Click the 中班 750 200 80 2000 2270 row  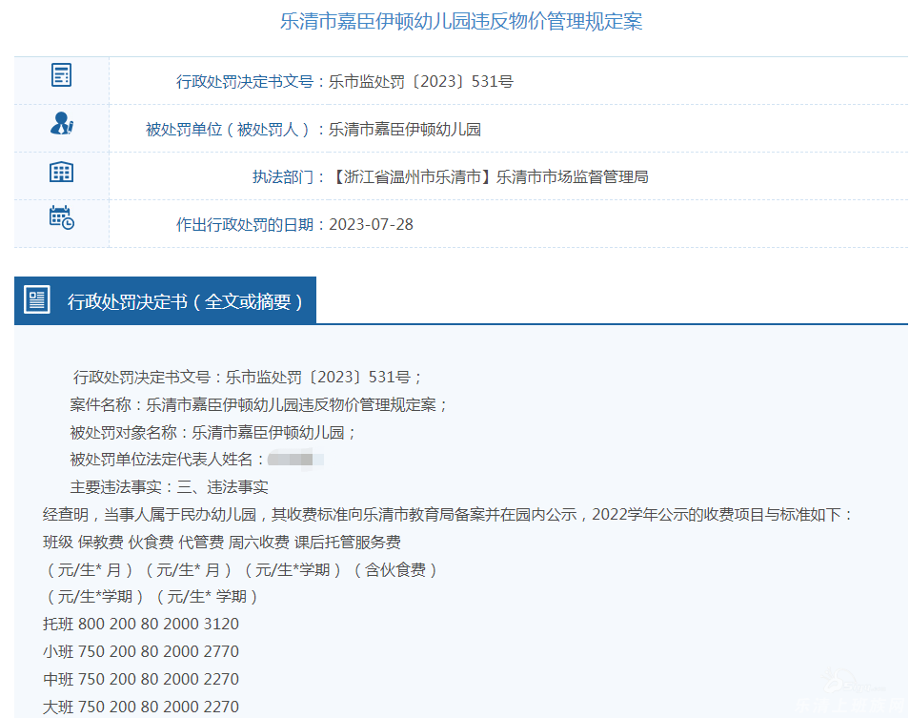coord(141,679)
